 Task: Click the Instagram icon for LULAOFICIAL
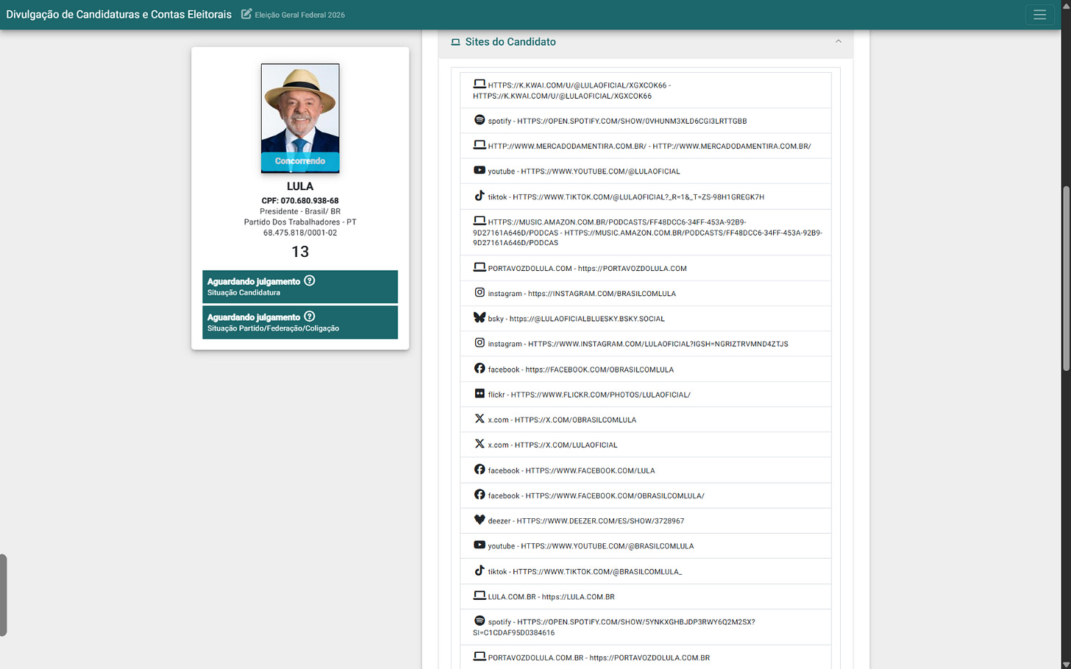480,343
